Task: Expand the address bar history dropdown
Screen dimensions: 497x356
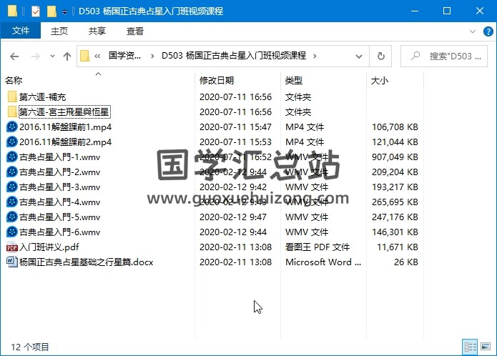Action: tap(359, 56)
